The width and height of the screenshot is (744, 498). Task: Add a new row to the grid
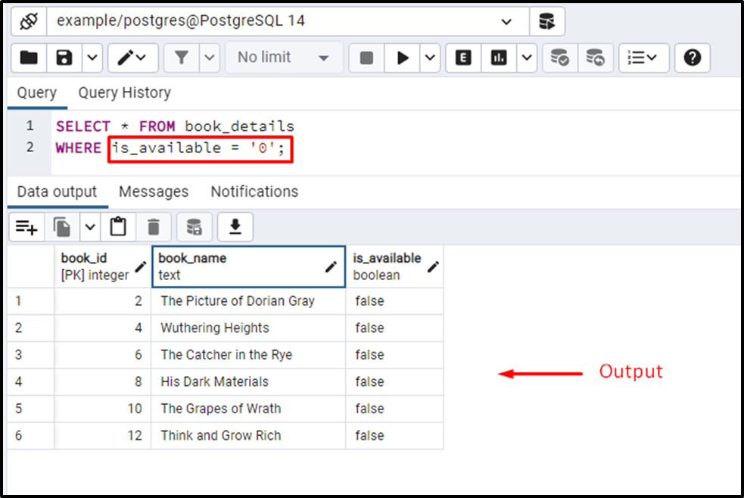26,226
